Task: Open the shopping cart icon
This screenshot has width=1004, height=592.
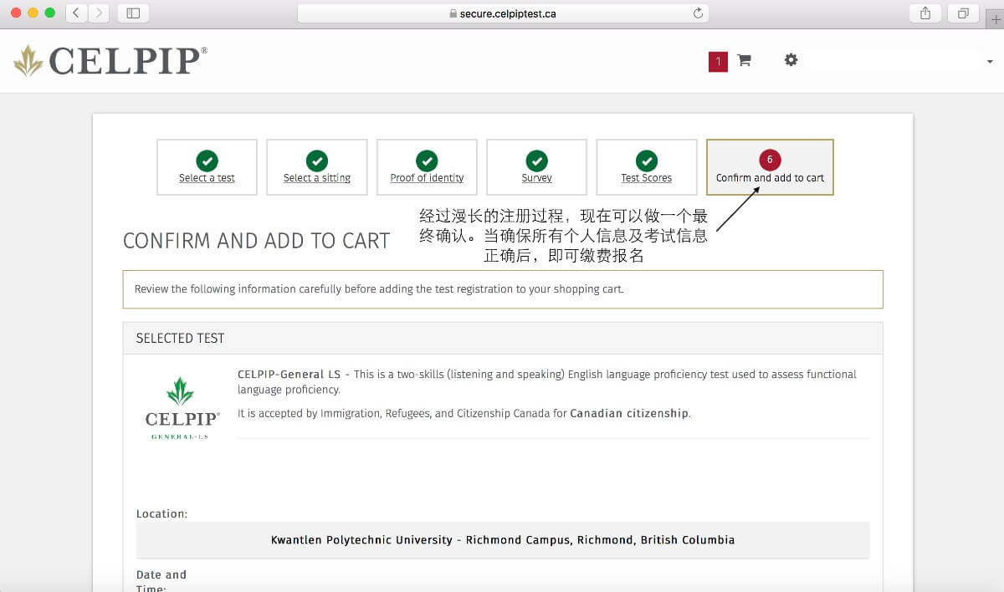Action: [x=744, y=60]
